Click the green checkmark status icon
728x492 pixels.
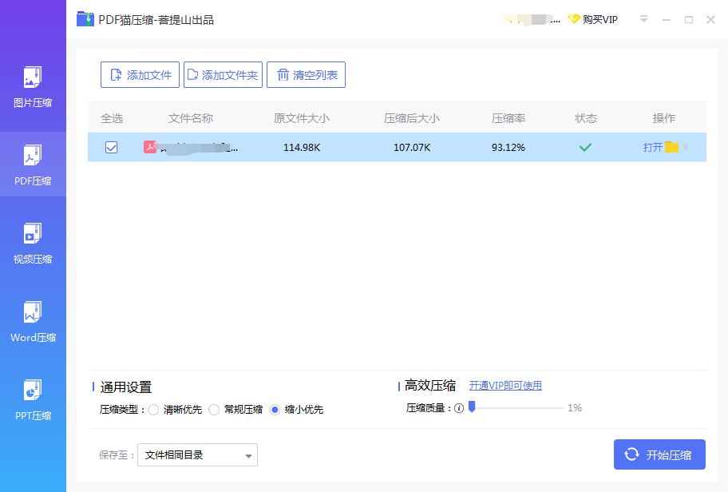click(x=585, y=147)
